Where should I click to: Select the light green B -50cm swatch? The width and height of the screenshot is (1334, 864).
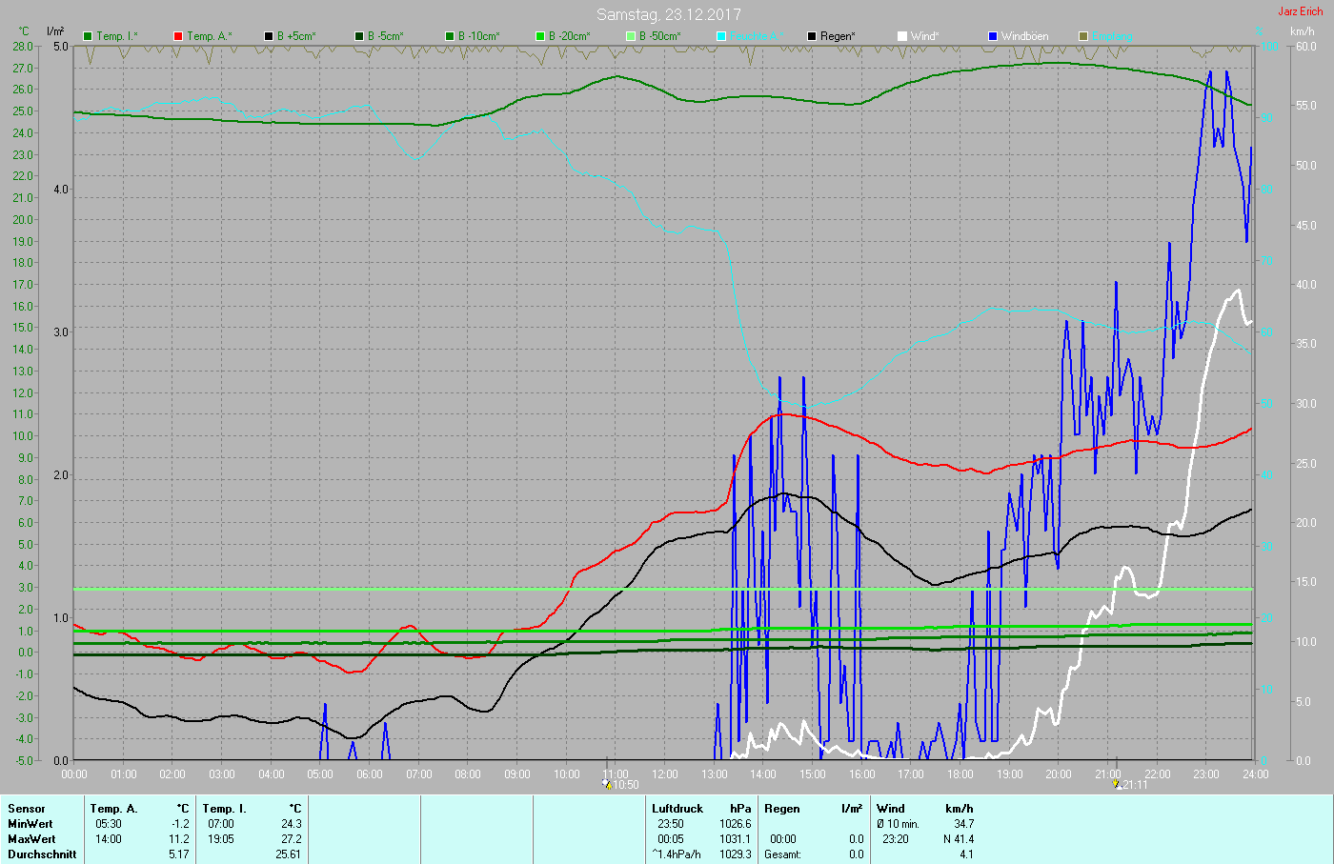tap(631, 36)
